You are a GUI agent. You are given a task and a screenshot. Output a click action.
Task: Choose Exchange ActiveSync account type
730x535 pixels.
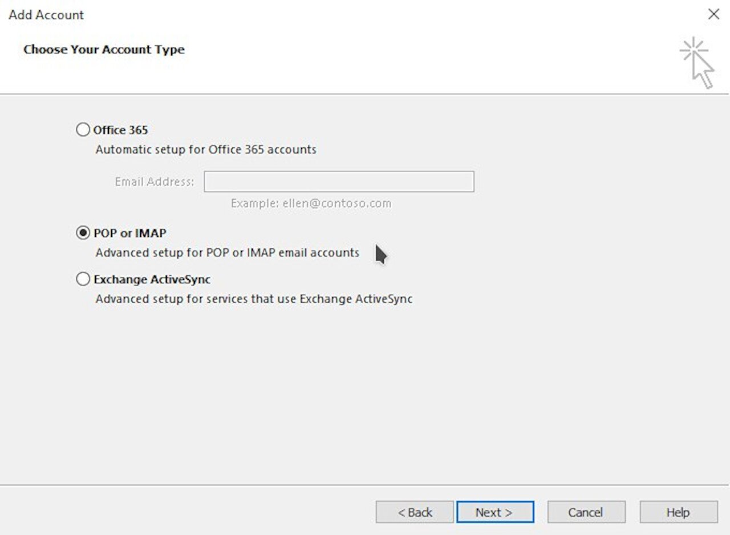(x=83, y=279)
